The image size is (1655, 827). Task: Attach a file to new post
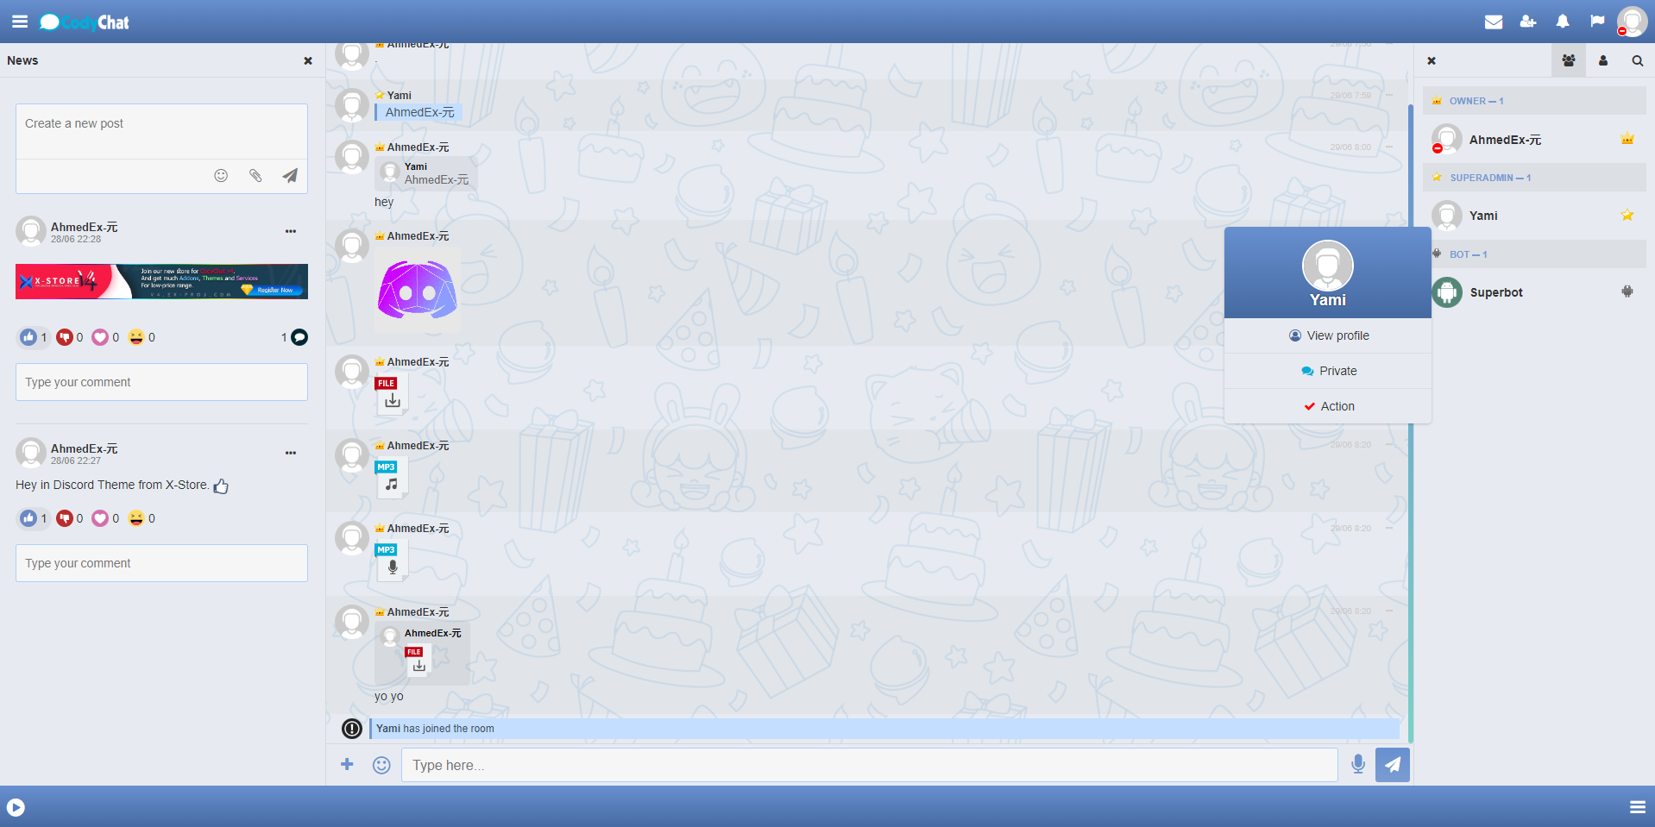pos(255,176)
